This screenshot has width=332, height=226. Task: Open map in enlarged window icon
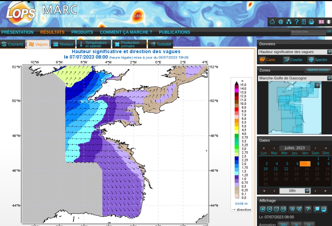317,209
